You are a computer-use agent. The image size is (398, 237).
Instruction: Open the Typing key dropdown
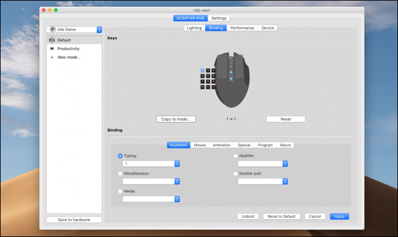tap(151, 164)
